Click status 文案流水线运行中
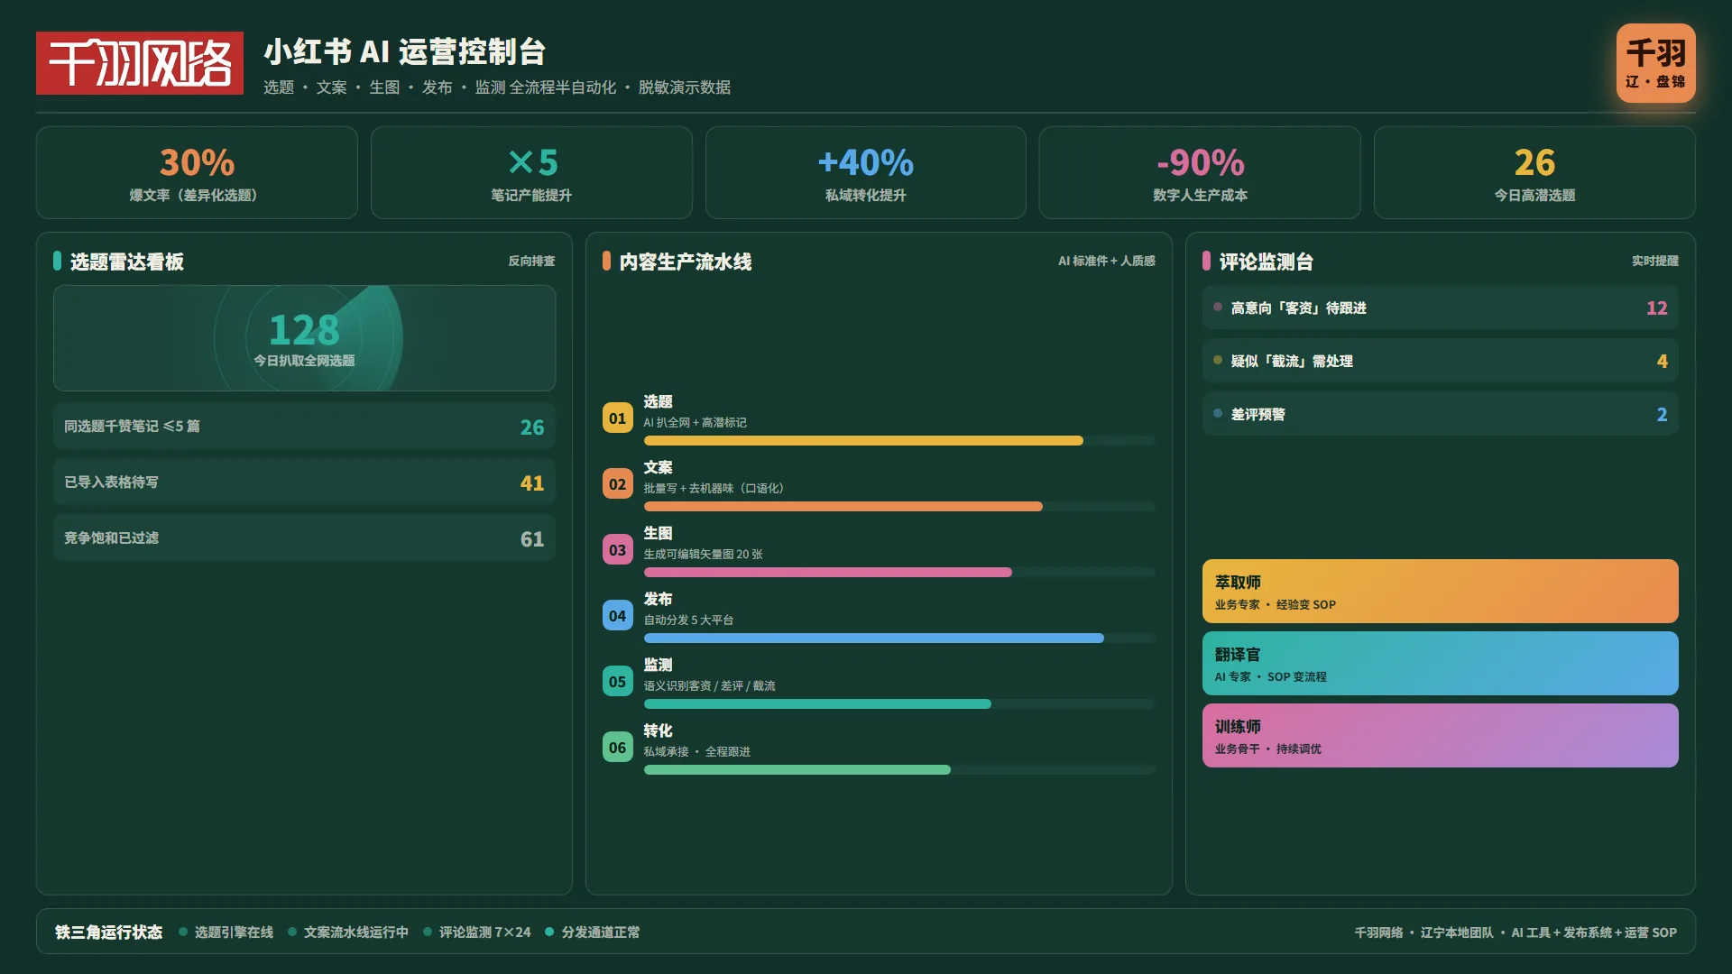 [x=348, y=933]
